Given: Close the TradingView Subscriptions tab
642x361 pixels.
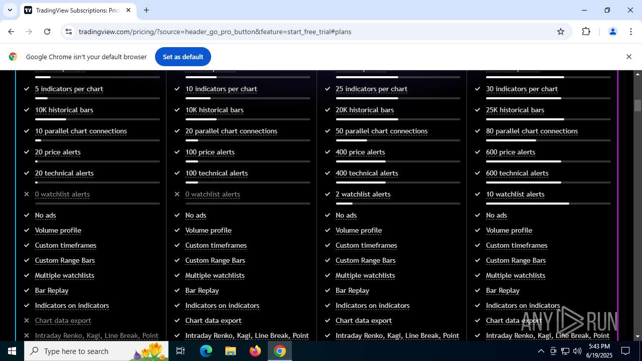Looking at the screenshot, I should pyautogui.click(x=128, y=10).
